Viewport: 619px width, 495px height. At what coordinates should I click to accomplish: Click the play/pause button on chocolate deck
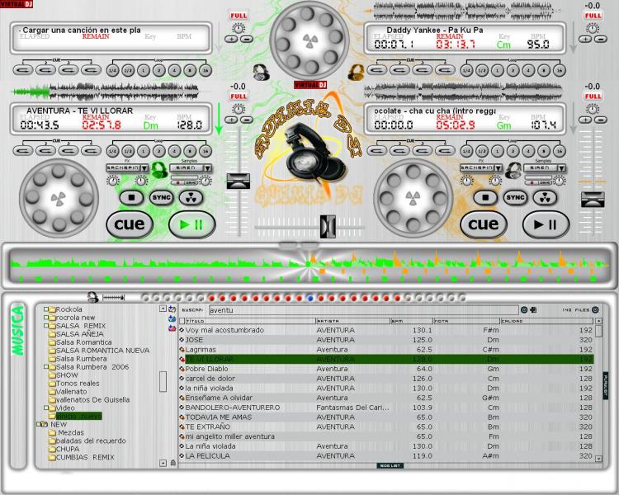pos(546,224)
